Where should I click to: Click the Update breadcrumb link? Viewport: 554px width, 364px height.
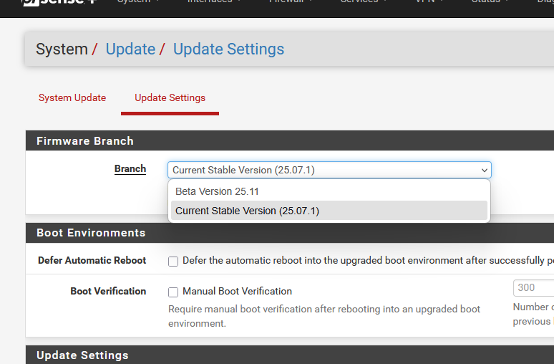130,49
